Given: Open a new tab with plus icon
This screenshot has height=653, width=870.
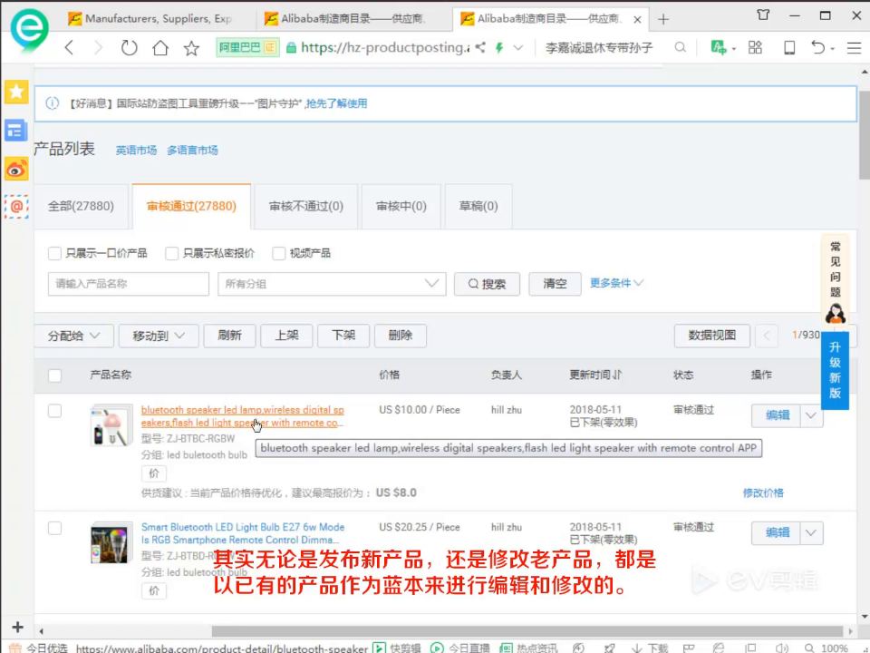Looking at the screenshot, I should click(663, 19).
